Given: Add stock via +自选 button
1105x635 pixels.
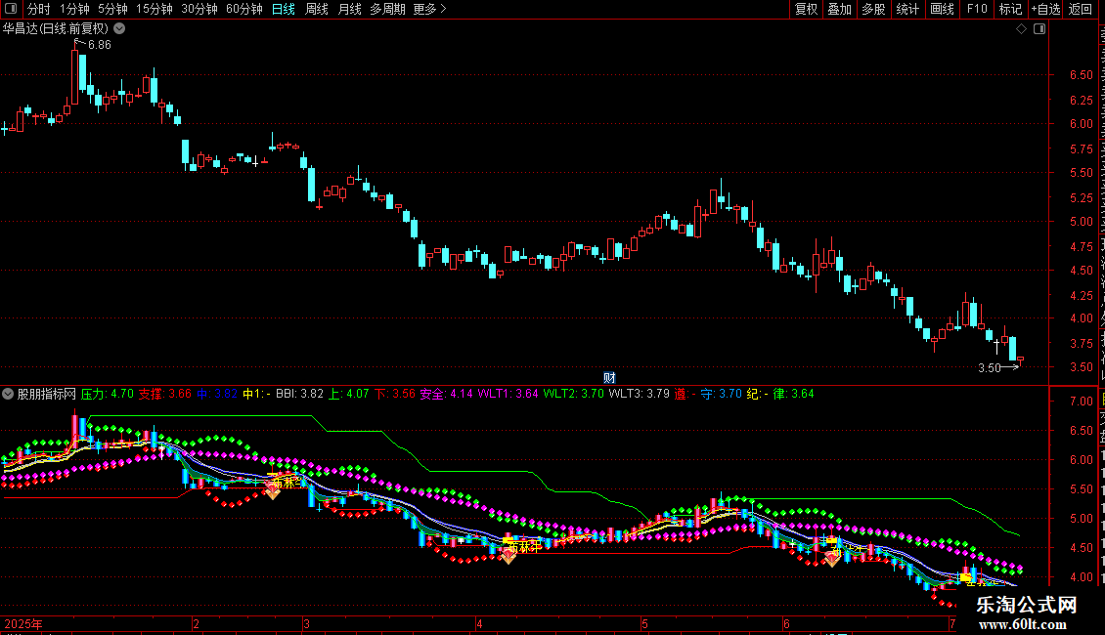Looking at the screenshot, I should tap(1045, 9).
